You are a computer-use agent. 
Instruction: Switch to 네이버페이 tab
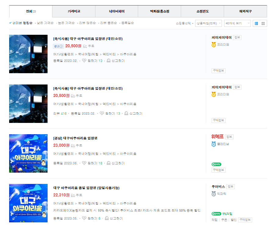click(x=117, y=11)
